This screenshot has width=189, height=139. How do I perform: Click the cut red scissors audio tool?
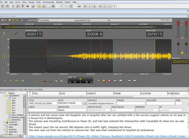pos(45,81)
